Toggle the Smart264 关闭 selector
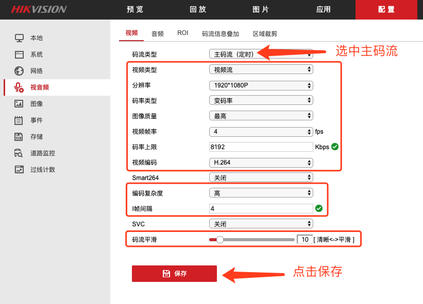Viewport: 423px width, 304px height. (x=261, y=177)
